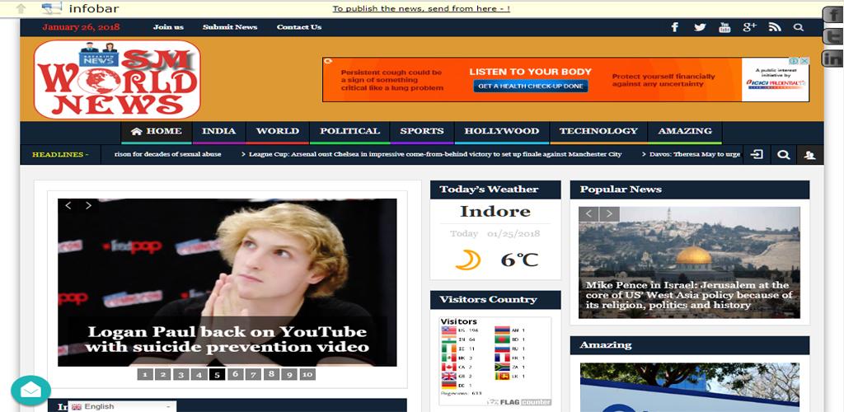
Task: Click the Join us link
Action: [168, 27]
